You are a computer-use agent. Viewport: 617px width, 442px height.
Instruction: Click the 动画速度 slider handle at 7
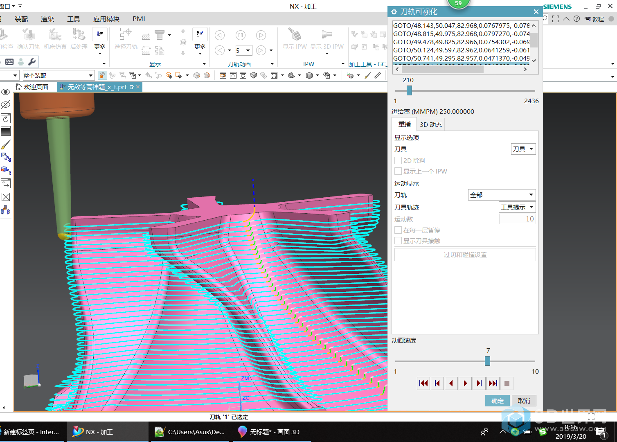click(487, 361)
